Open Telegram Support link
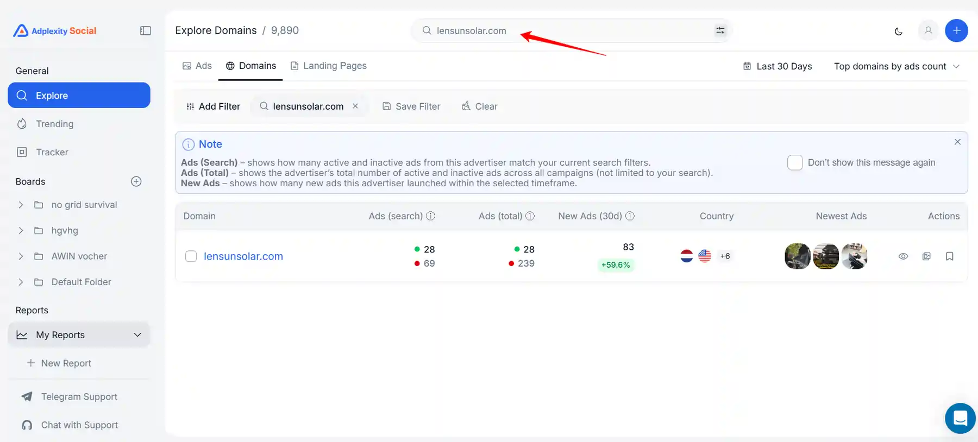This screenshot has width=978, height=442. click(69, 397)
